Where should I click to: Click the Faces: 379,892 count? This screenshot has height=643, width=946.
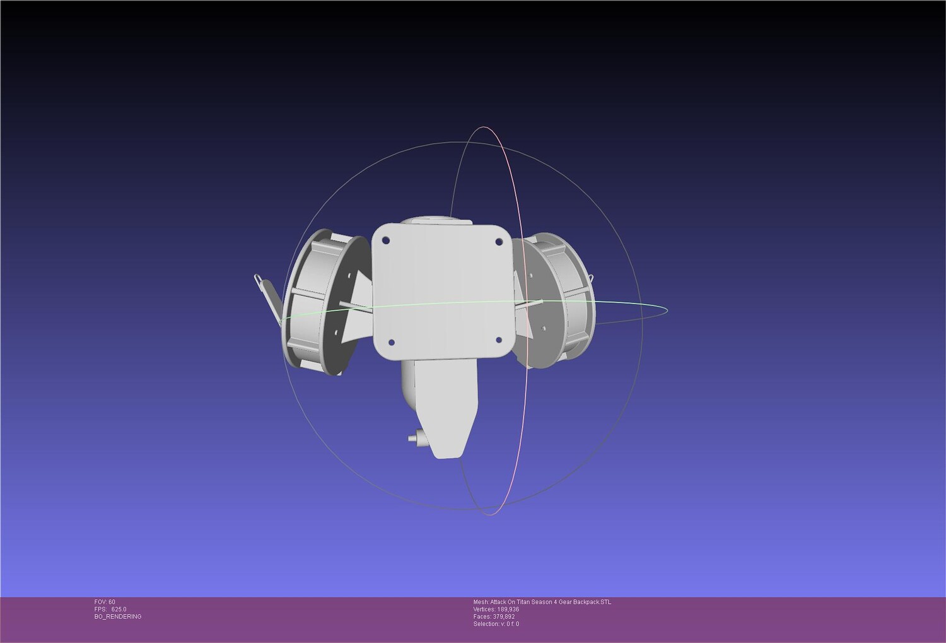click(x=494, y=616)
